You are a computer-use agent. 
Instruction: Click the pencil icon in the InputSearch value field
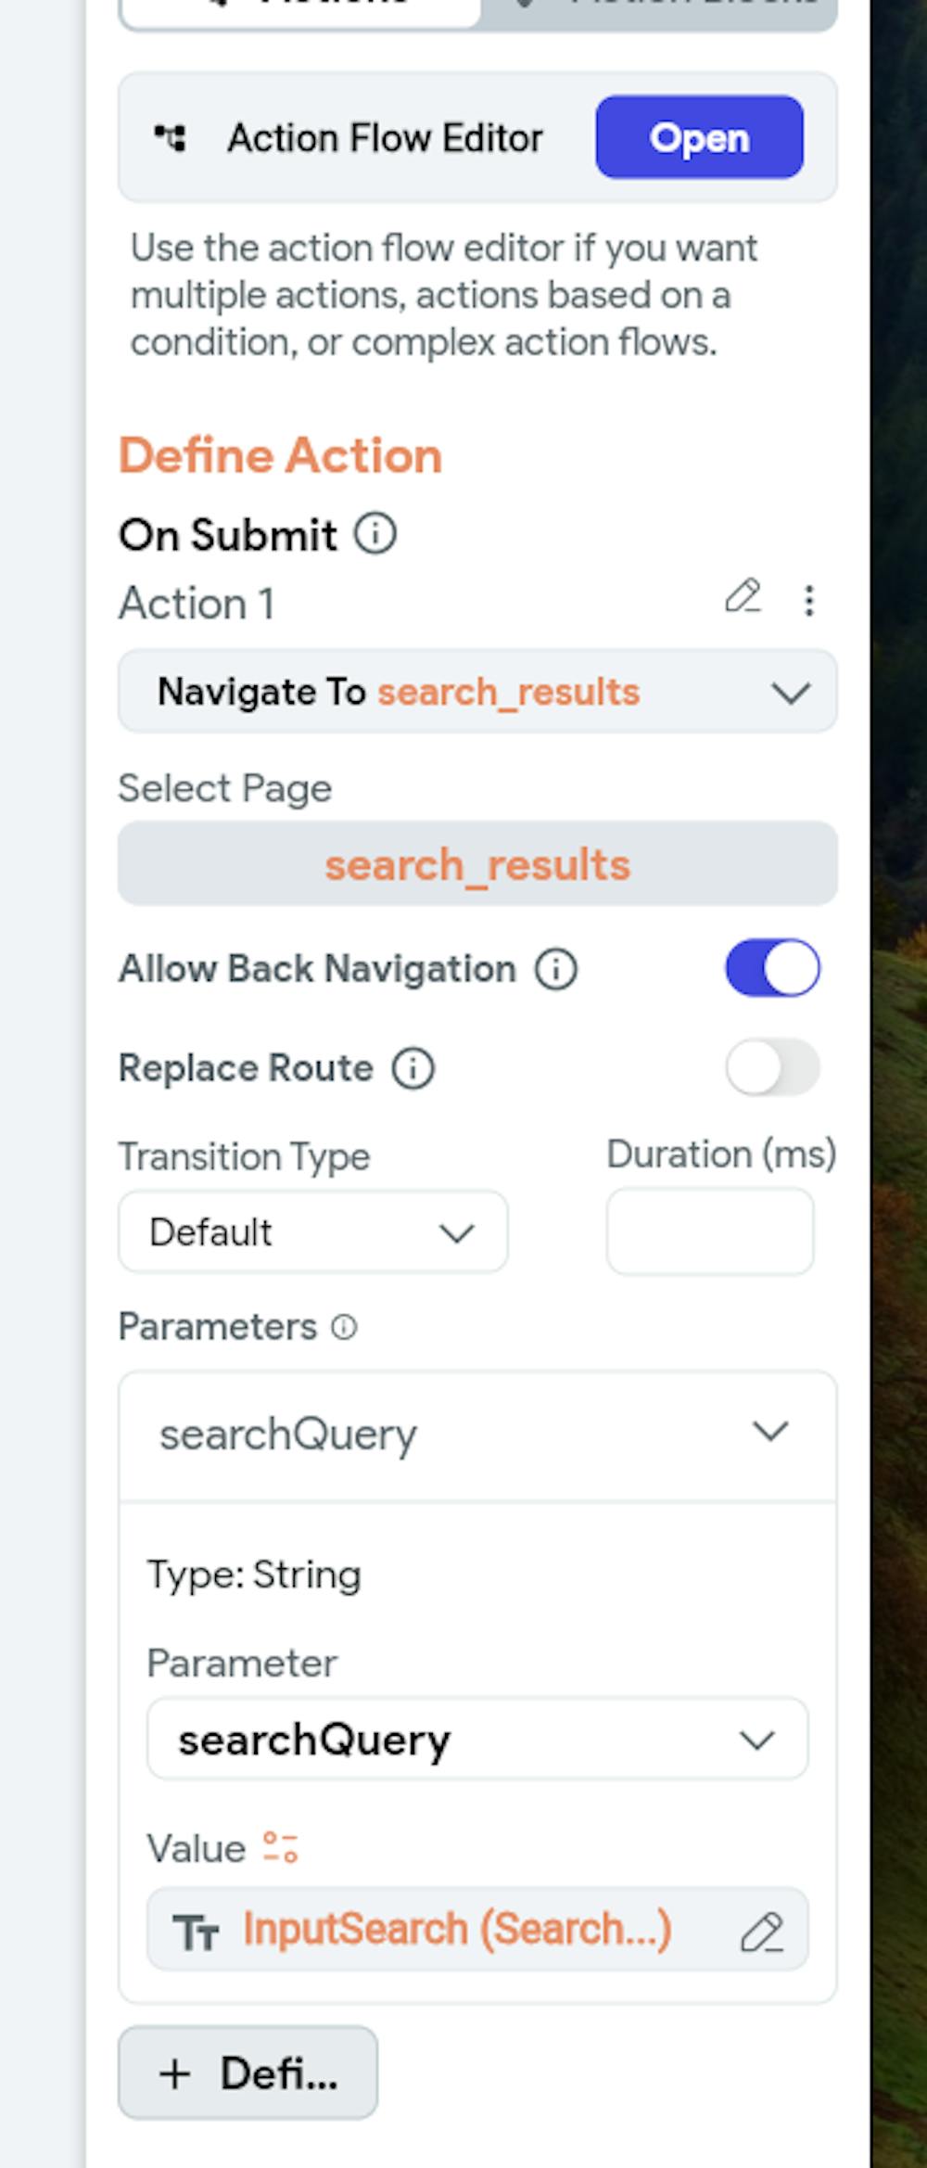[x=762, y=1932]
